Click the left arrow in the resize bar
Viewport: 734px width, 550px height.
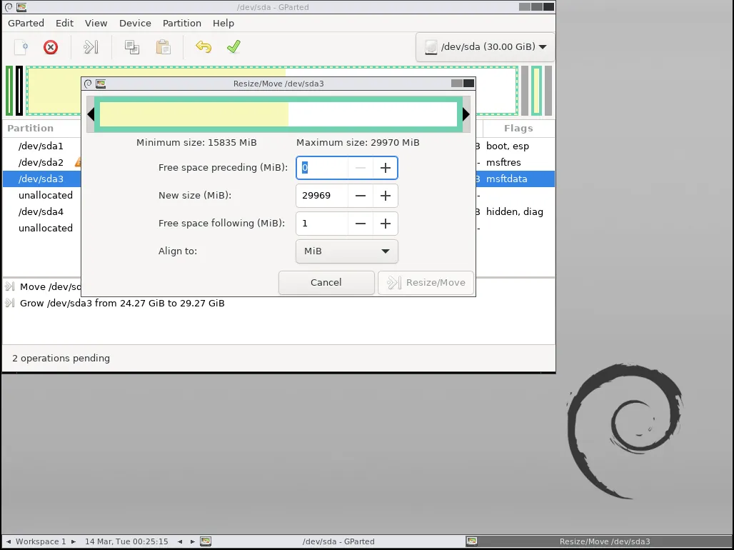click(91, 114)
